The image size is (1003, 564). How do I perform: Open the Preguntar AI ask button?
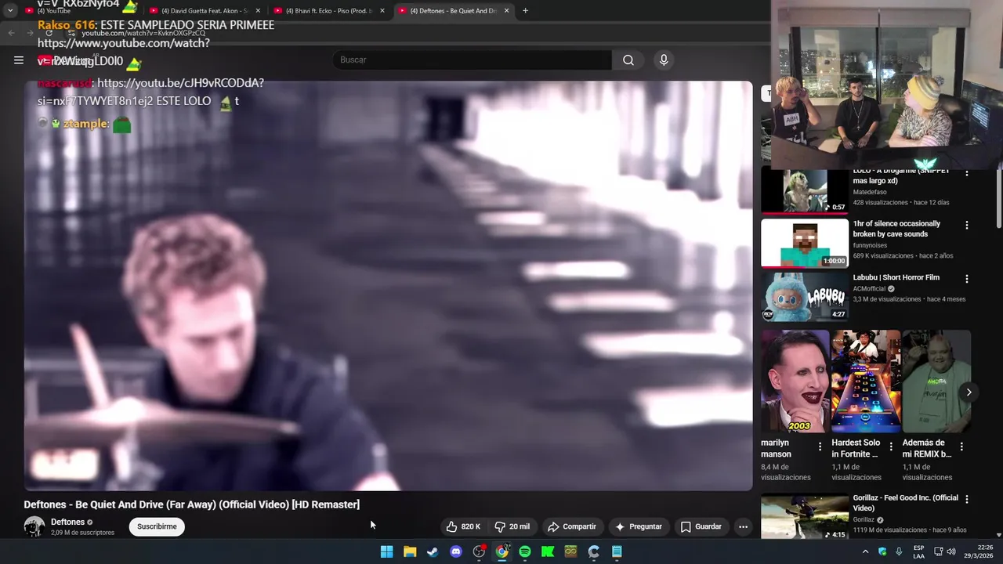coord(639,526)
